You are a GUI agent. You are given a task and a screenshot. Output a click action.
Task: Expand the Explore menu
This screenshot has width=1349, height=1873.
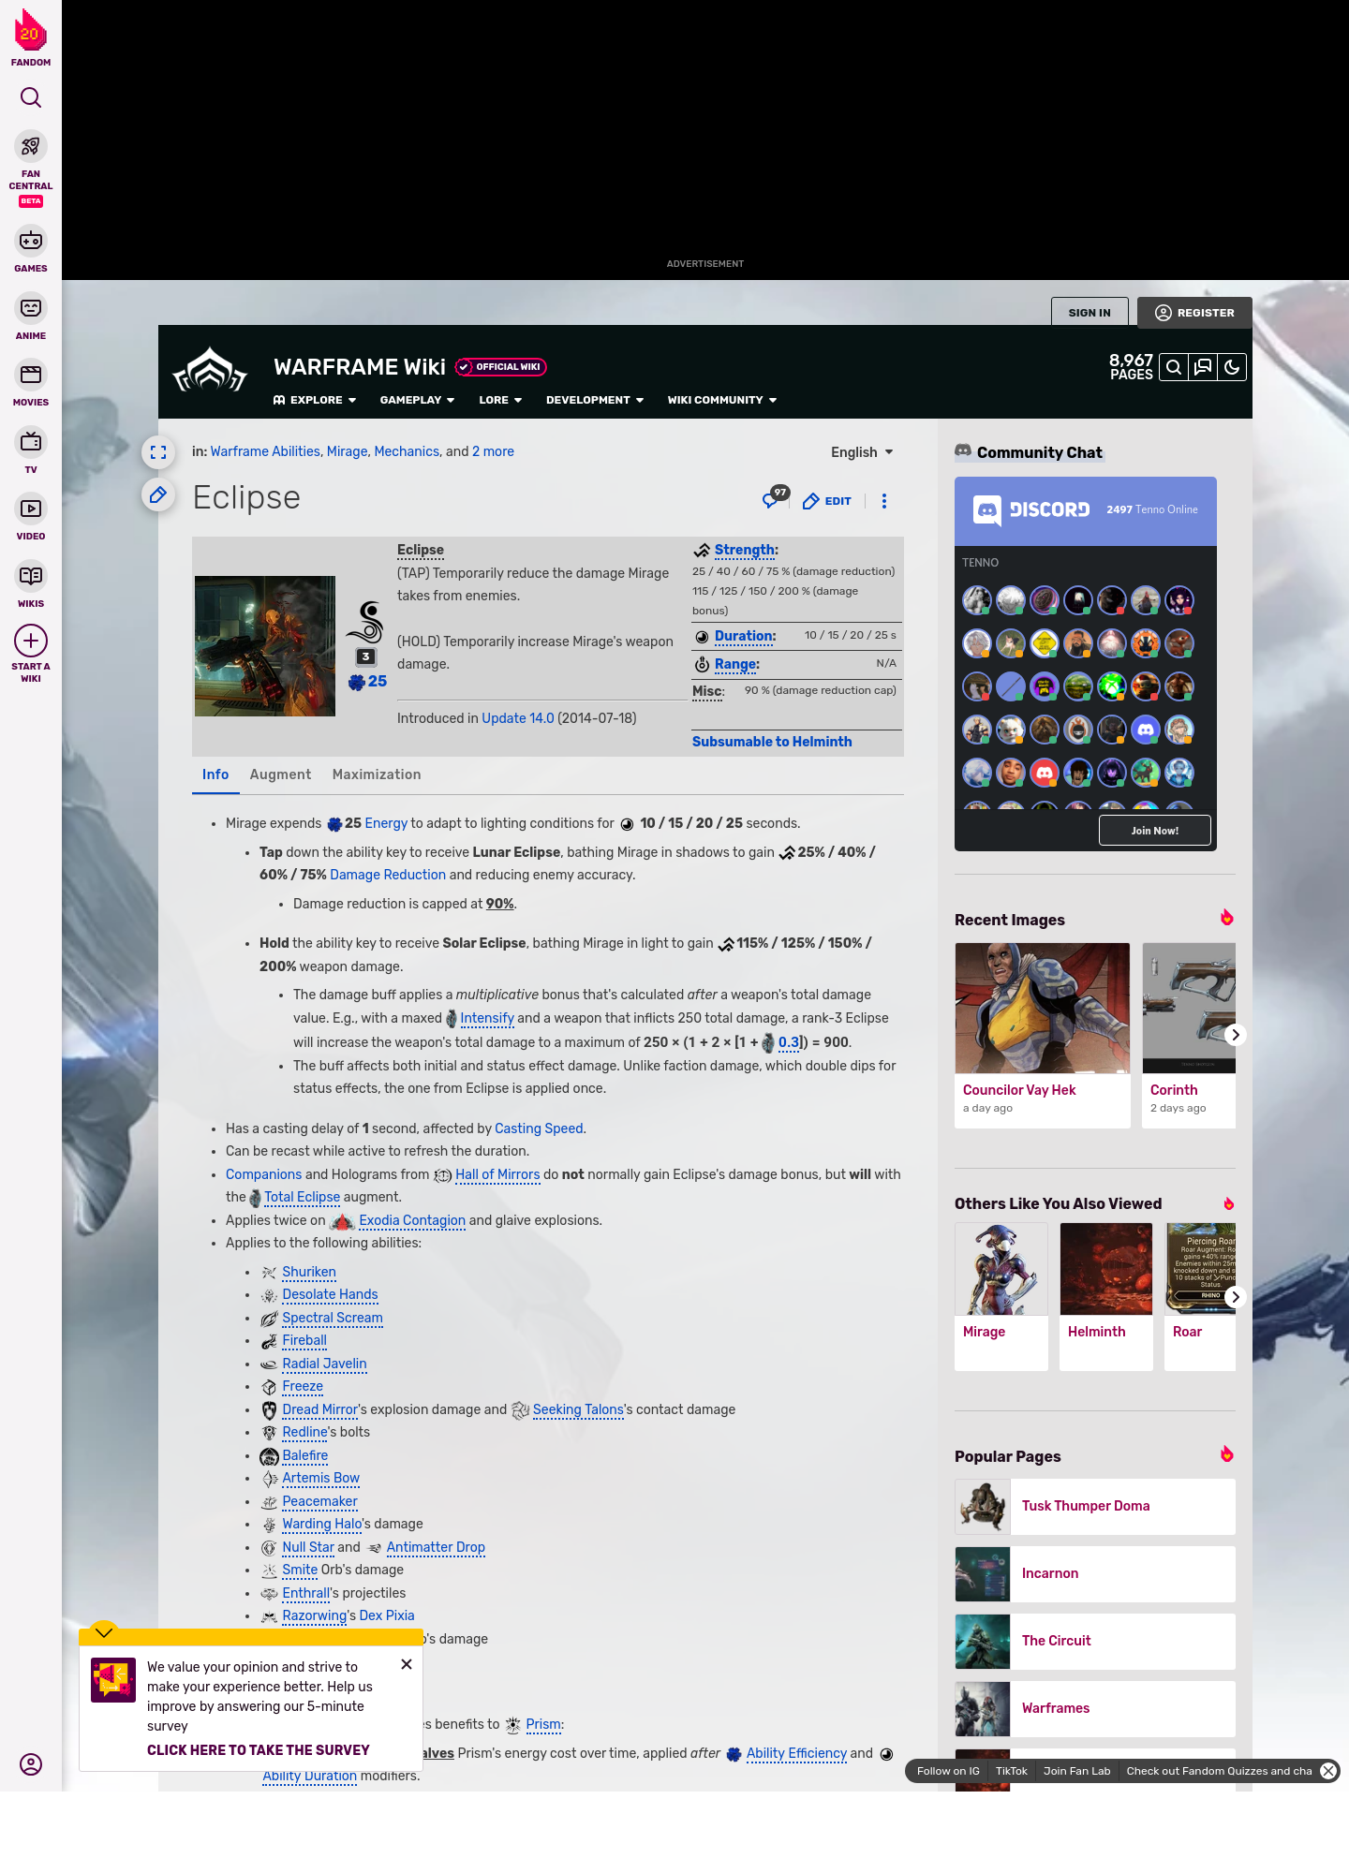315,400
